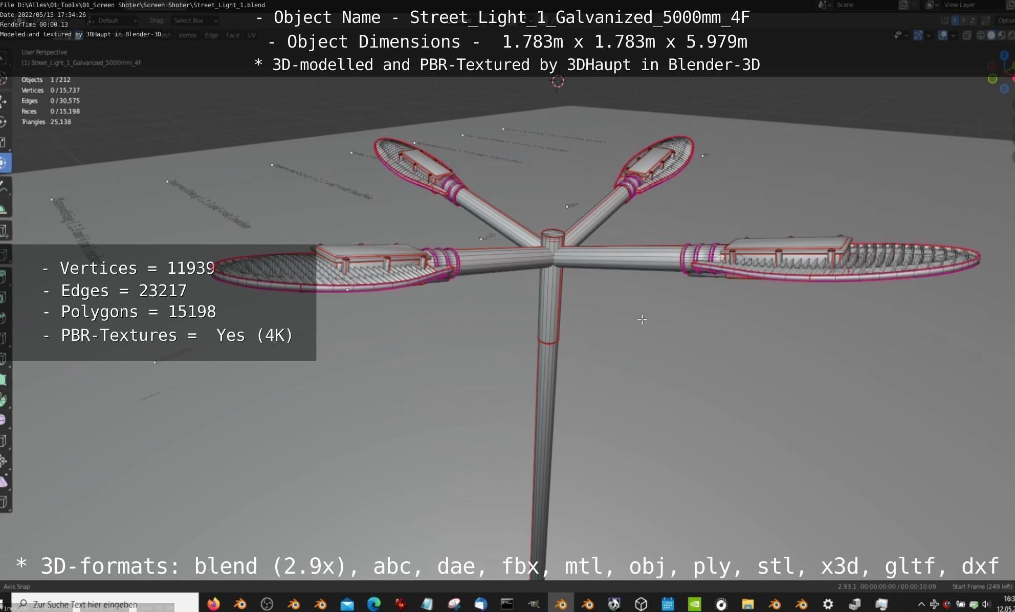
Task: Click the mesh mirror symmetry icon
Action: [944, 20]
